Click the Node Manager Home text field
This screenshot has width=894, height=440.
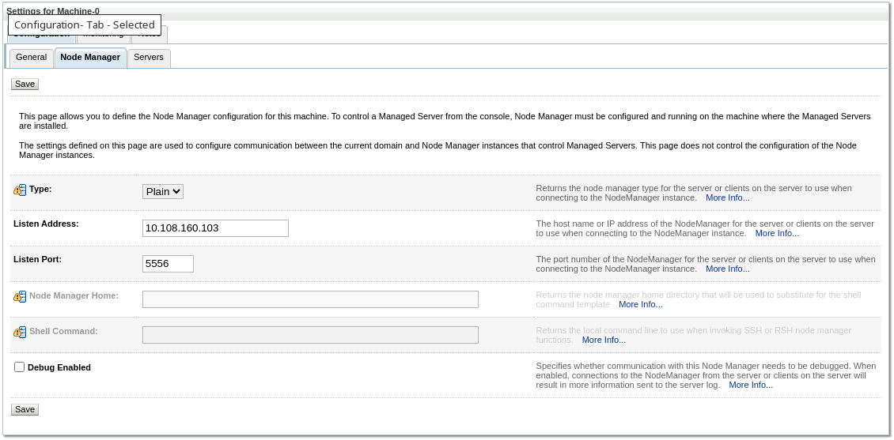point(310,299)
